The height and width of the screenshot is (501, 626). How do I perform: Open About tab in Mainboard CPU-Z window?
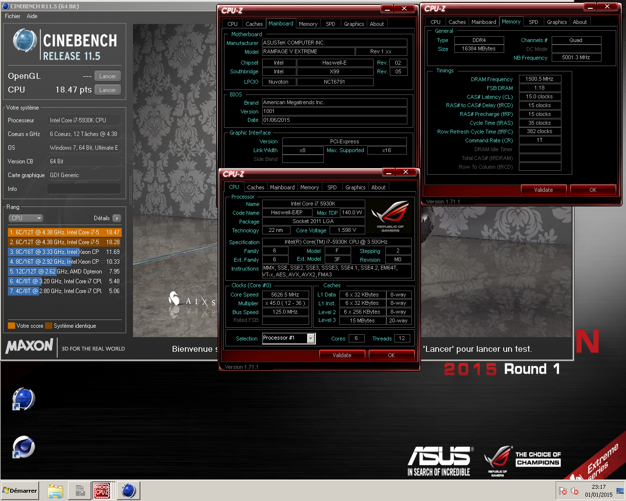377,24
